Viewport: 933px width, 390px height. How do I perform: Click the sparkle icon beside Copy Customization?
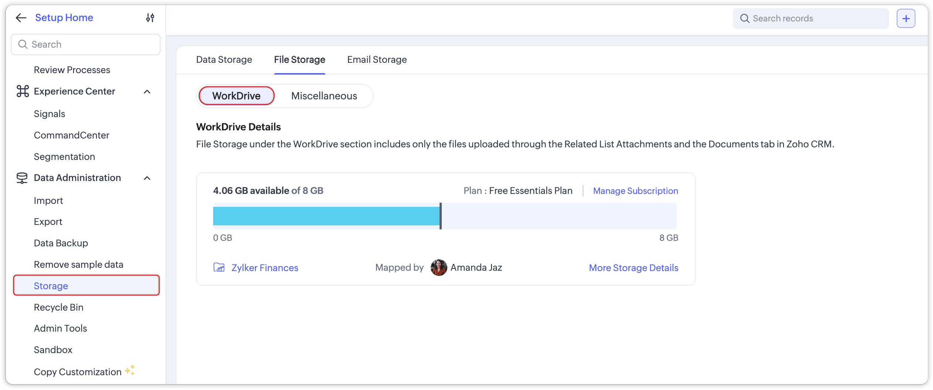tap(130, 370)
